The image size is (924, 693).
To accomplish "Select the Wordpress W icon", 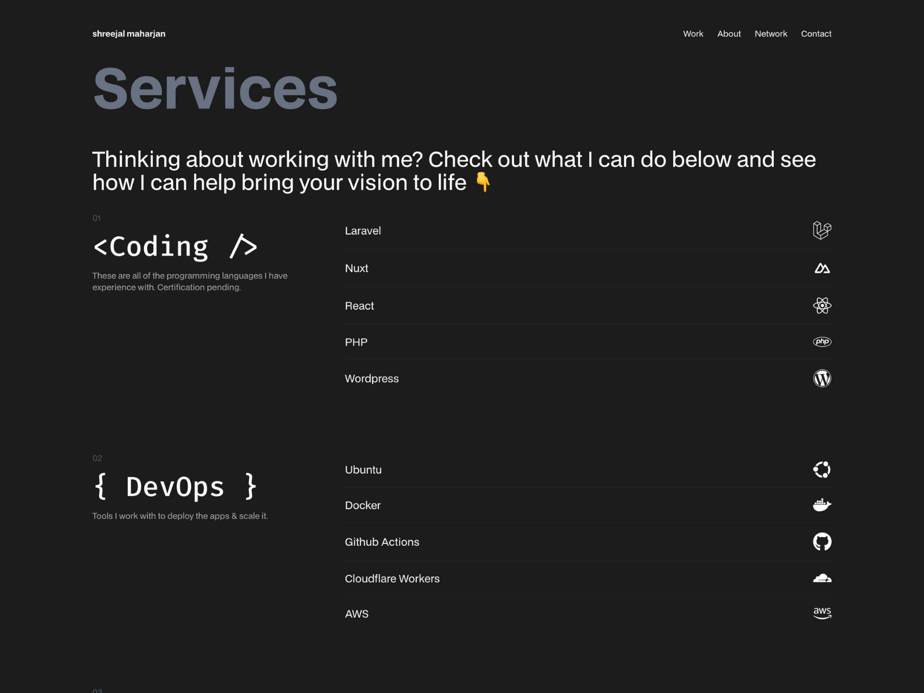I will (x=822, y=378).
